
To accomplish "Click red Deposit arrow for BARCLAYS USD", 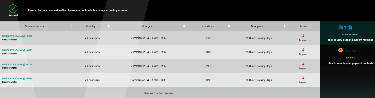I will coord(303,78).
